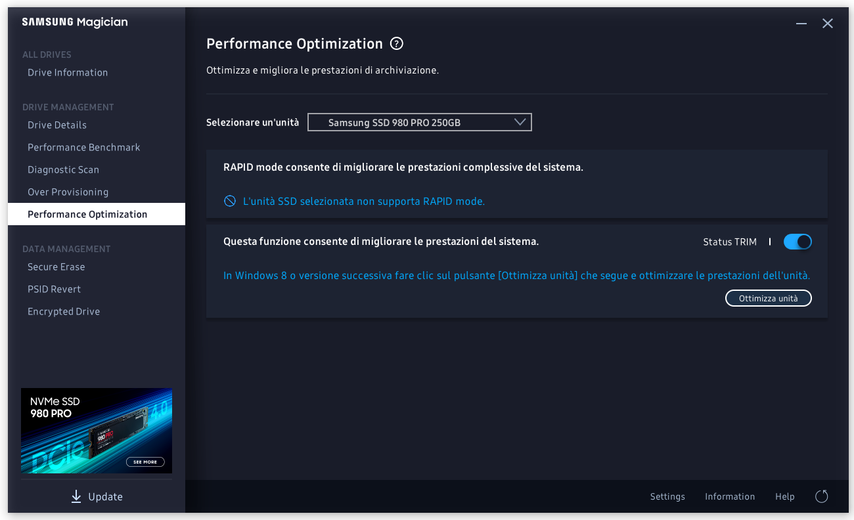Image resolution: width=854 pixels, height=520 pixels.
Task: Click the Selezionare un'unità label
Action: pos(253,122)
